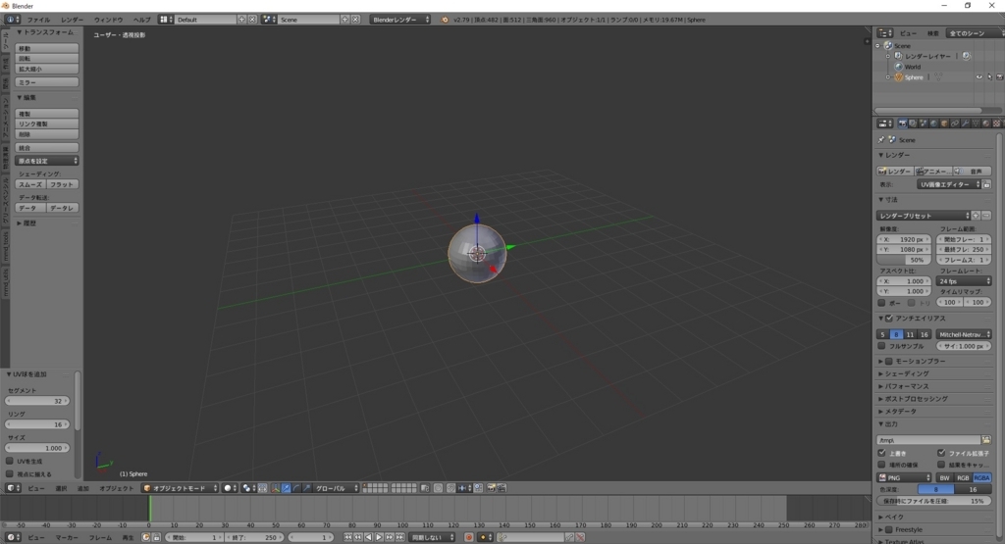
Task: Open viewport shading mode selector
Action: 230,488
